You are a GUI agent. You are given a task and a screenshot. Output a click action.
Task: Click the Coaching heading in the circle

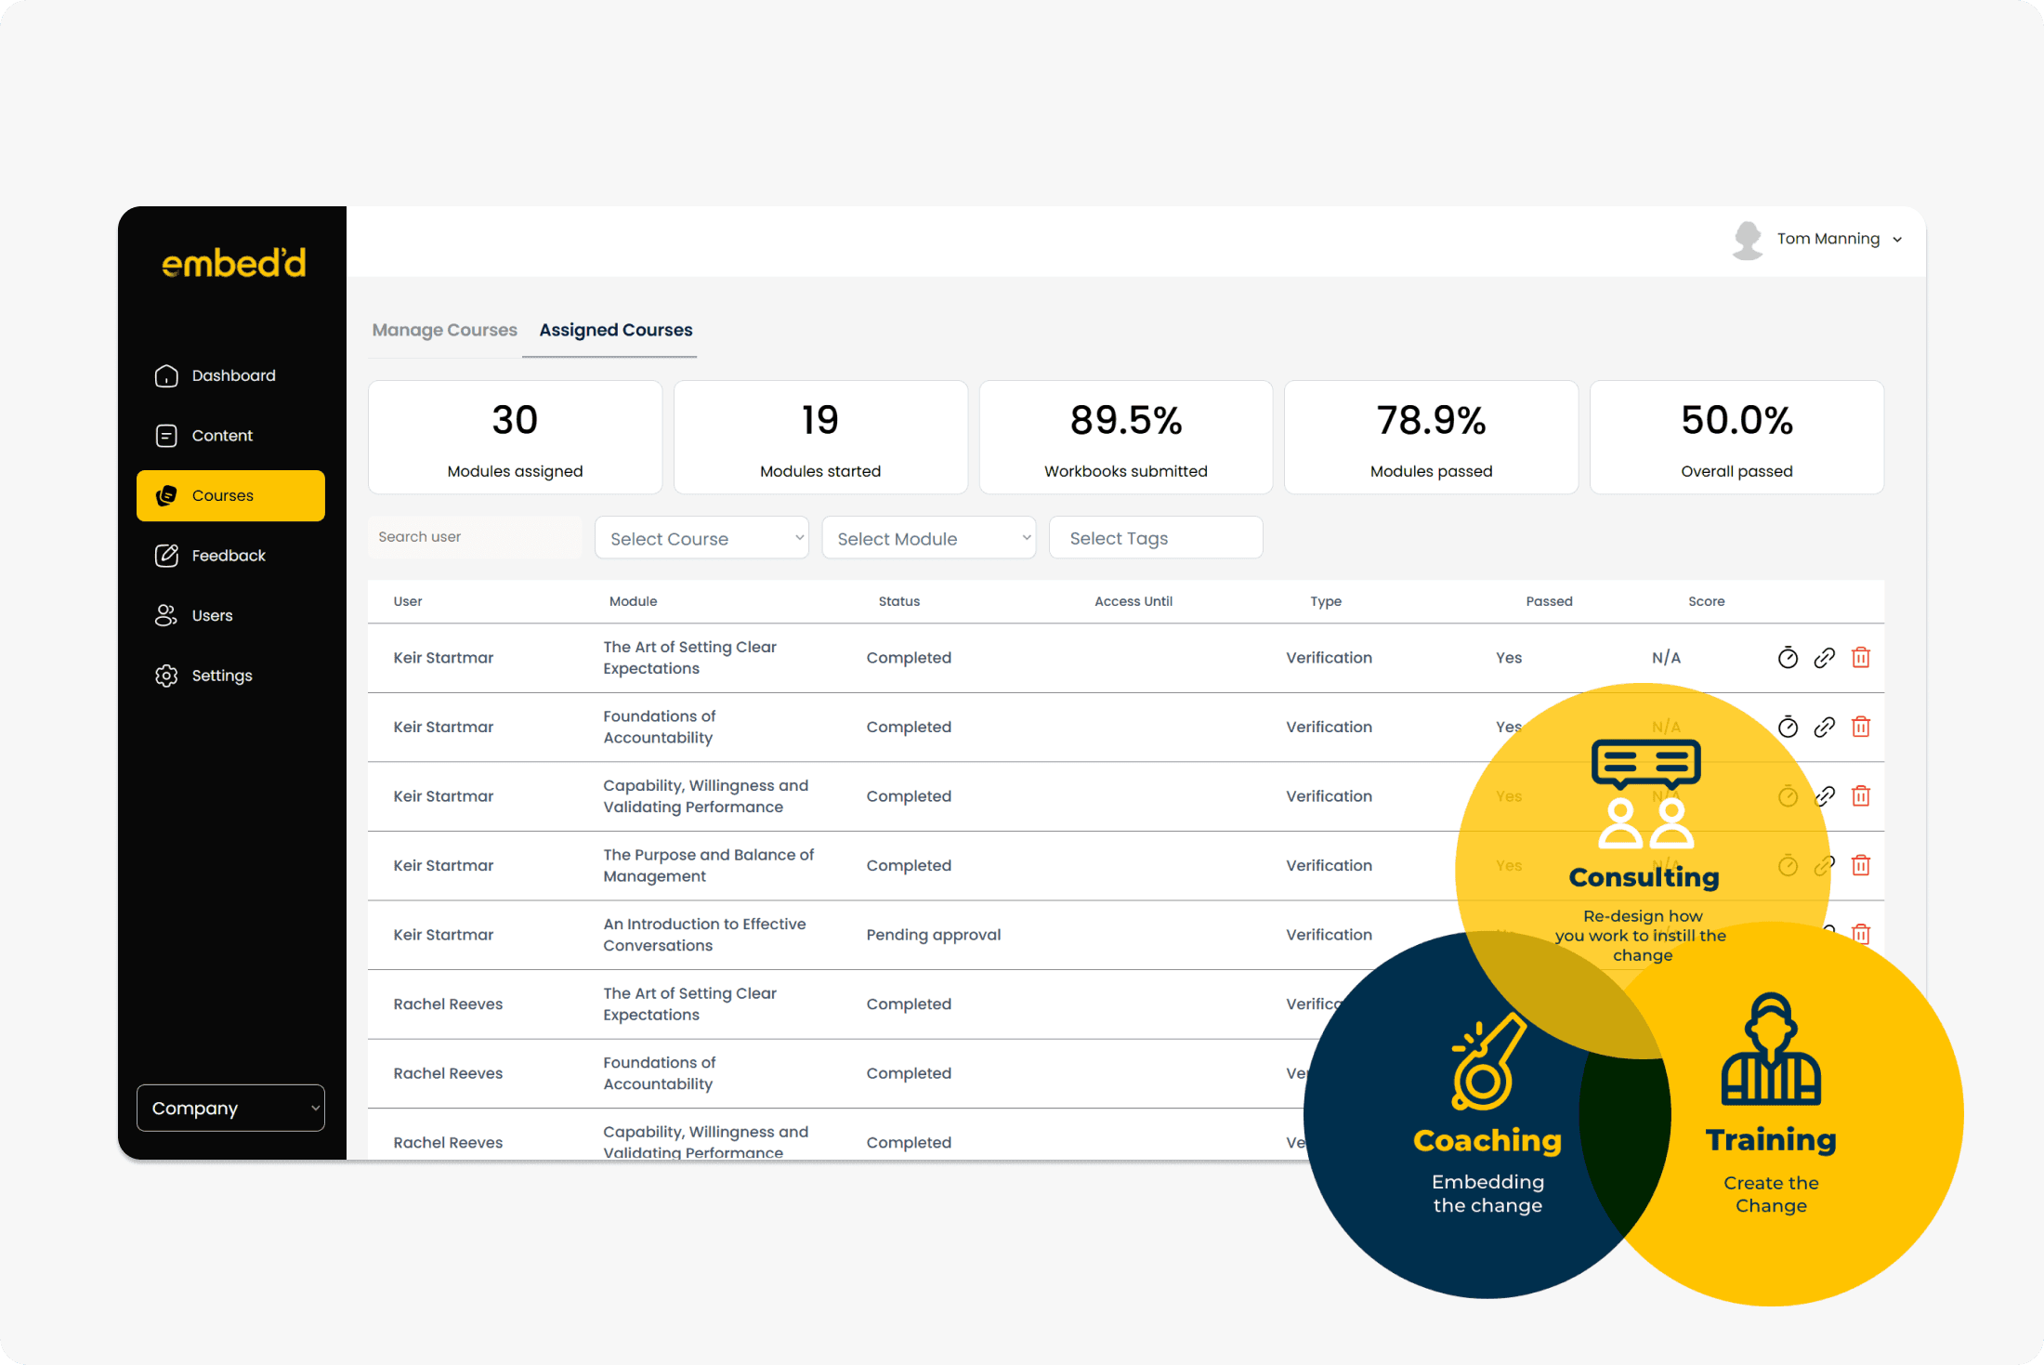[x=1487, y=1140]
